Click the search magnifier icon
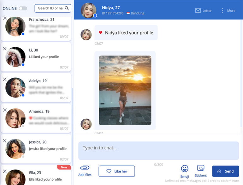The width and height of the screenshot is (243, 185). click(67, 8)
